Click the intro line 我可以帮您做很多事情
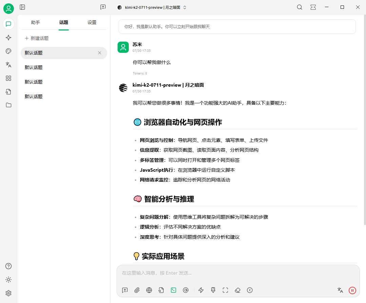This screenshot has width=366, height=303. coord(209,103)
